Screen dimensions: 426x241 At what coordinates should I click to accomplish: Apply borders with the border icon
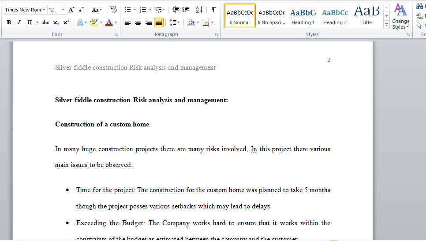click(206, 22)
